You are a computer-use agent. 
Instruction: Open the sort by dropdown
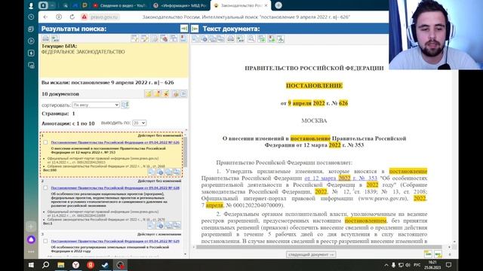coord(96,105)
